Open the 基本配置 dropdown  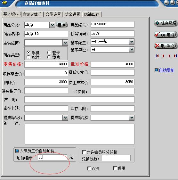pos(132,42)
